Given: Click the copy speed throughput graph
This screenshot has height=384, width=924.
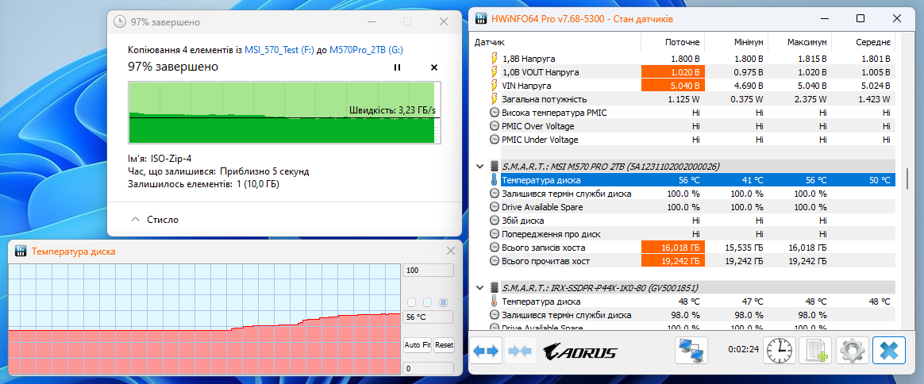Looking at the screenshot, I should tap(285, 113).
